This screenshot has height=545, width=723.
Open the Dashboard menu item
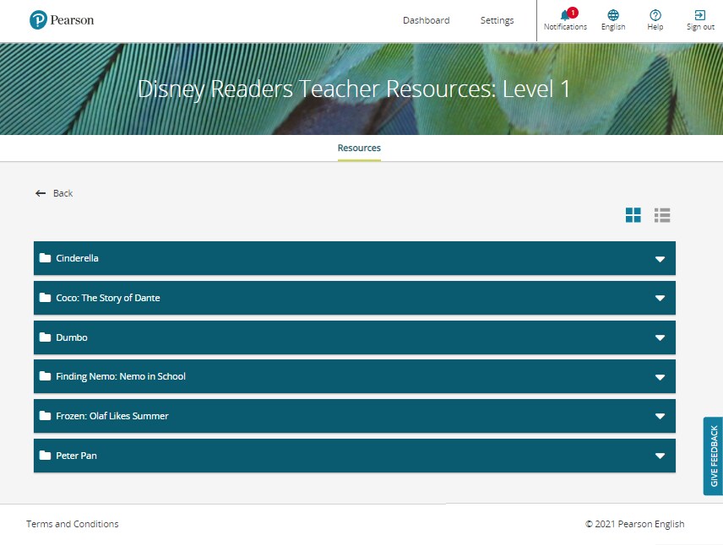[x=426, y=20]
